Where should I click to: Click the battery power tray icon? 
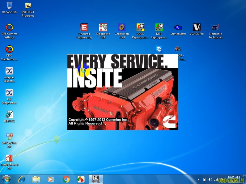(x=204, y=179)
